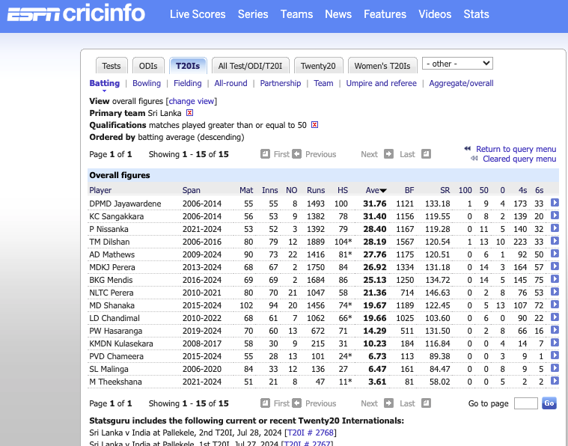Screen dimensions: 568x446
Task: Click arrow icon for MD Shanaka row
Action: click(x=555, y=305)
